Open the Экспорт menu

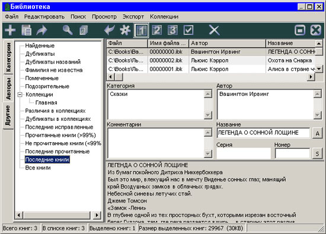click(x=133, y=17)
